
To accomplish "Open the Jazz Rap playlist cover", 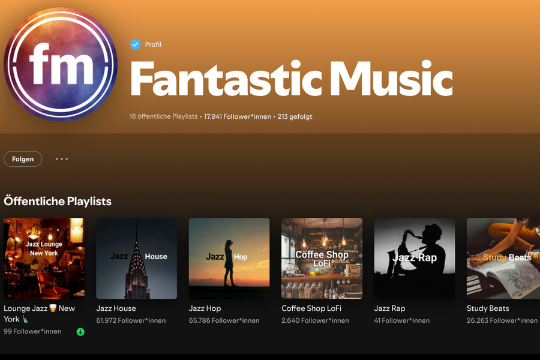I will point(414,259).
